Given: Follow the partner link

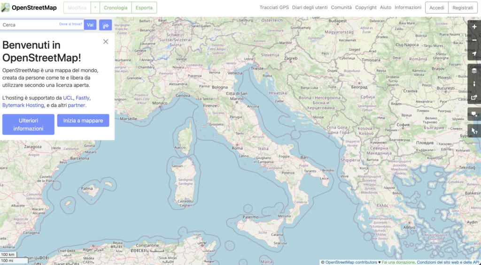Looking at the screenshot, I should 77,106.
